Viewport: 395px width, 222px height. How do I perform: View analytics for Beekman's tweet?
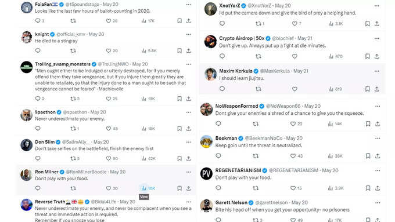click(335, 156)
